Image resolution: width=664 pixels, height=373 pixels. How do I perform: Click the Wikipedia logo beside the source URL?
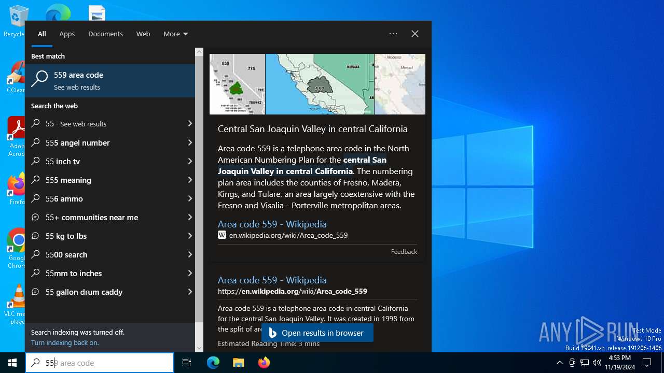point(222,235)
